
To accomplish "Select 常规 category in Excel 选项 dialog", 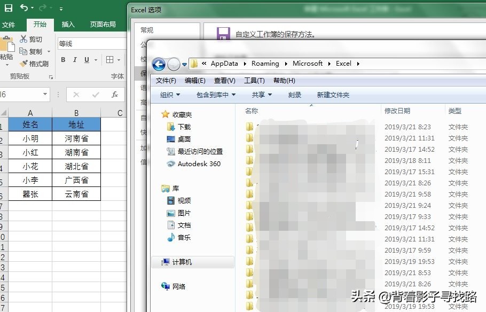I will [x=147, y=30].
